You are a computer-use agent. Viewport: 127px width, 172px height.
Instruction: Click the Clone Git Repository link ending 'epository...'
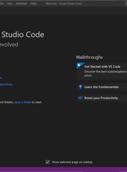point(7,84)
